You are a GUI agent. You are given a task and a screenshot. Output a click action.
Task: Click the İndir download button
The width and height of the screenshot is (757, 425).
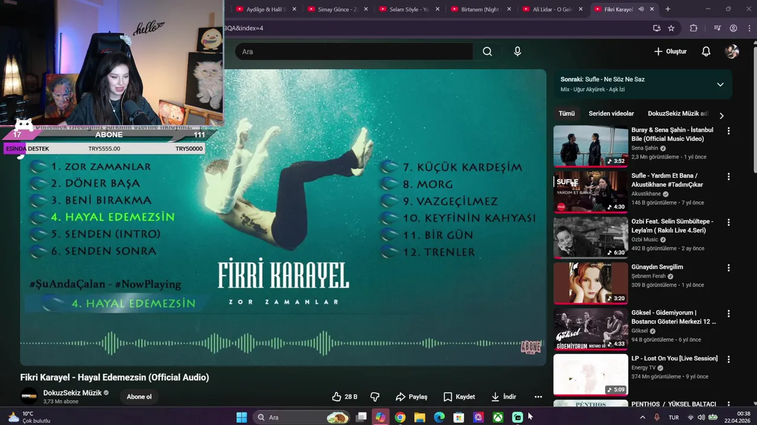click(x=503, y=397)
